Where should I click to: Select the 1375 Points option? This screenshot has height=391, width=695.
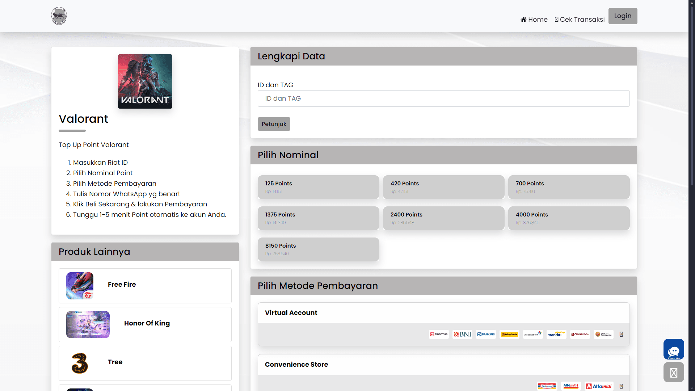[x=318, y=218]
